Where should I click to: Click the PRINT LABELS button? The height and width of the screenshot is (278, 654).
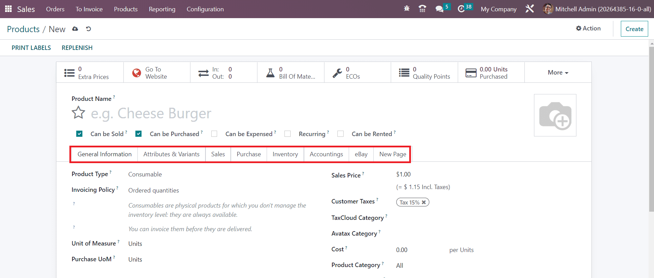tap(31, 48)
